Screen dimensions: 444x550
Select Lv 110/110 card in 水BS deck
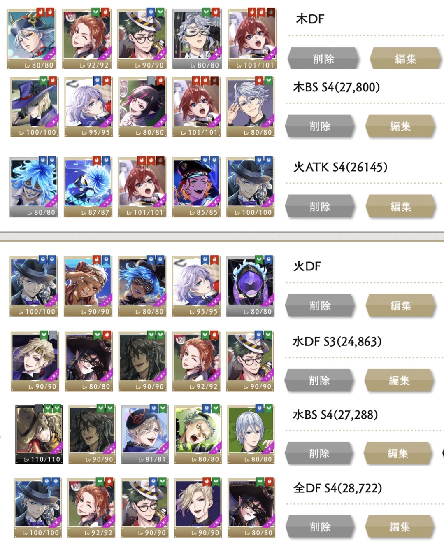point(39,434)
